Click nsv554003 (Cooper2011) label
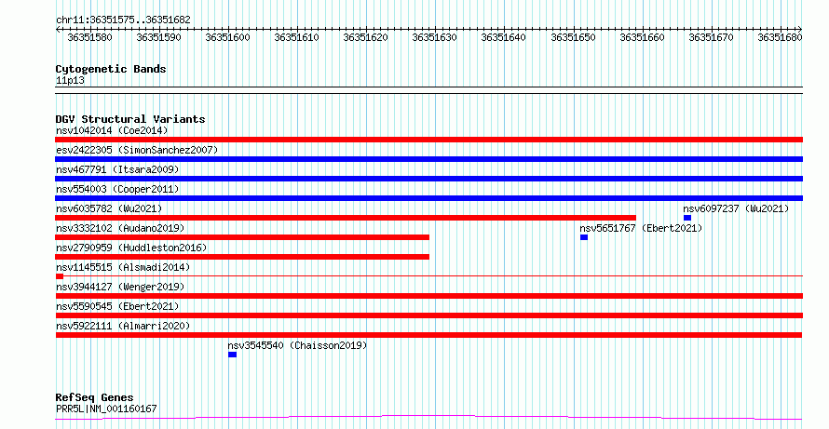Image resolution: width=829 pixels, height=429 pixels. click(x=117, y=189)
